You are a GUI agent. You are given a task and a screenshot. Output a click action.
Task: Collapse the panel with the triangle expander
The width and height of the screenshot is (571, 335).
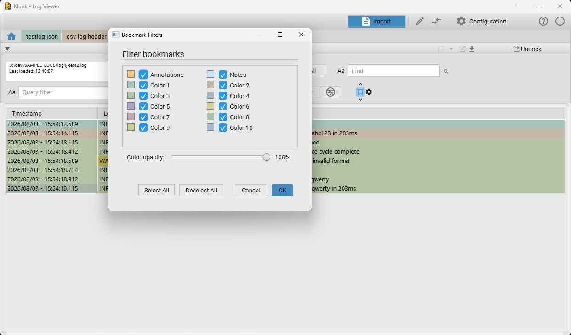(7, 49)
